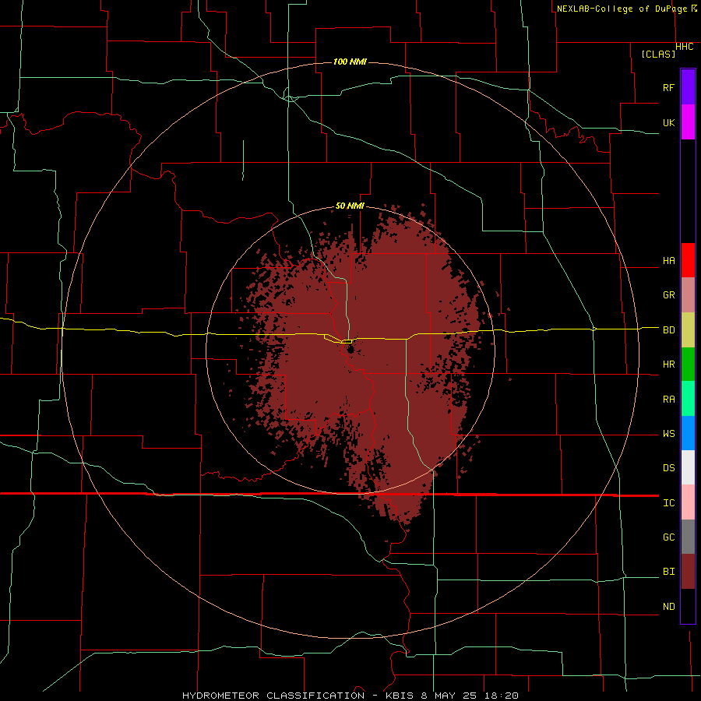This screenshot has width=701, height=701.
Task: Click the GC legend label
Action: tap(668, 537)
